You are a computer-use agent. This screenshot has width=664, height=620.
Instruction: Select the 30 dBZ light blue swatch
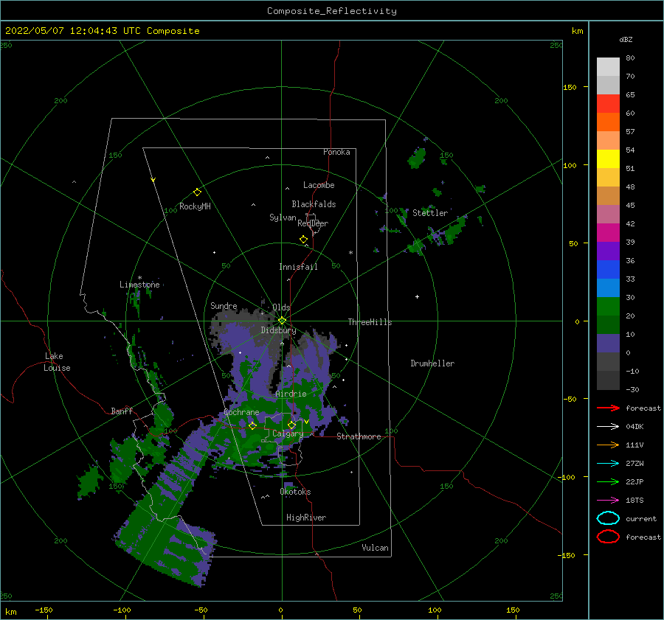click(x=608, y=288)
